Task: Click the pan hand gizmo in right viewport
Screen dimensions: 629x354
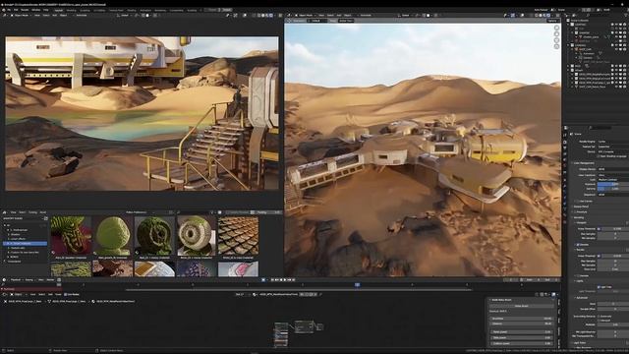Action: (556, 34)
